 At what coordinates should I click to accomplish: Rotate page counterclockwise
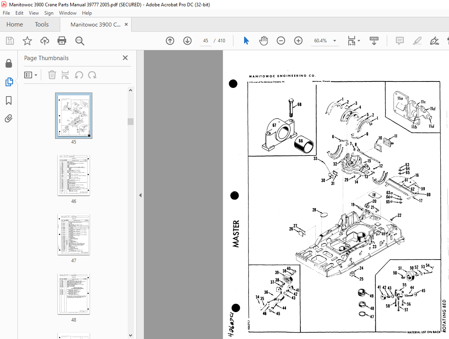coord(79,75)
